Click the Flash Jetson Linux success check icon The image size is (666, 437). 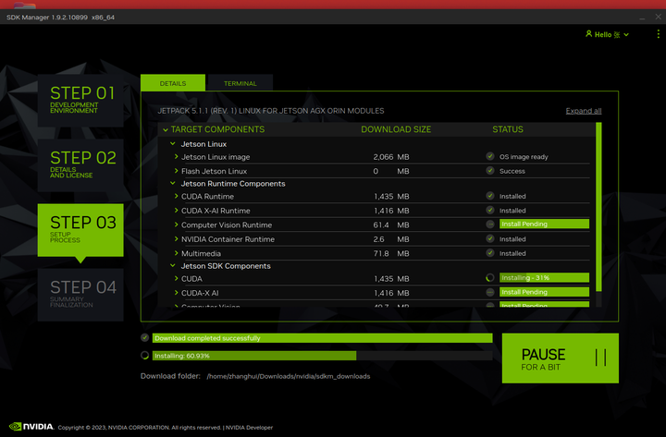pyautogui.click(x=490, y=171)
